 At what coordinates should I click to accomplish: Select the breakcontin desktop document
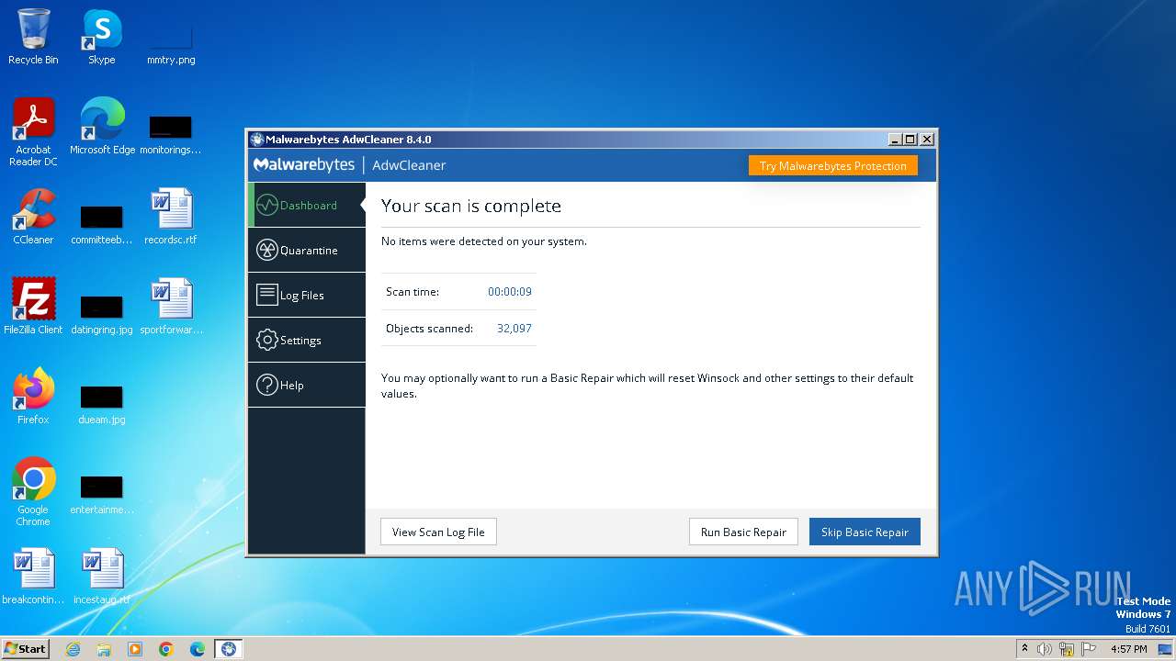(x=33, y=577)
